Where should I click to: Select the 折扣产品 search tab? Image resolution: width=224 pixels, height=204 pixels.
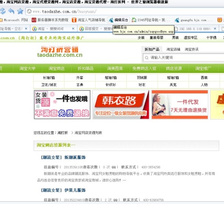pos(152,49)
